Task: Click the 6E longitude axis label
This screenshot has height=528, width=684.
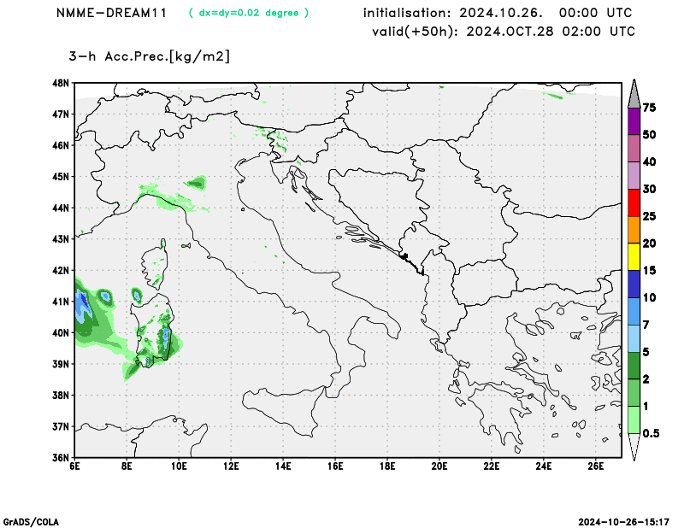Action: pos(74,466)
